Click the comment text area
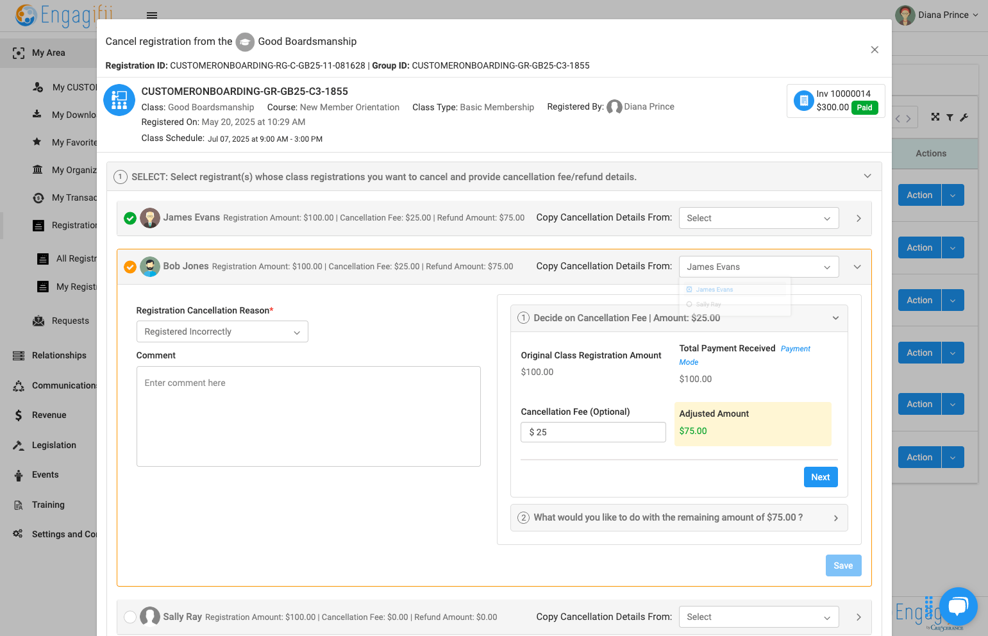 pos(308,416)
